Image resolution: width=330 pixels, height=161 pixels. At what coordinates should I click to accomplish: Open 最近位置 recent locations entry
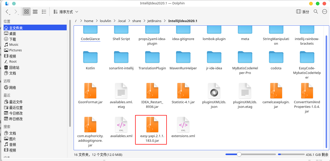pyautogui.click(x=35, y=107)
